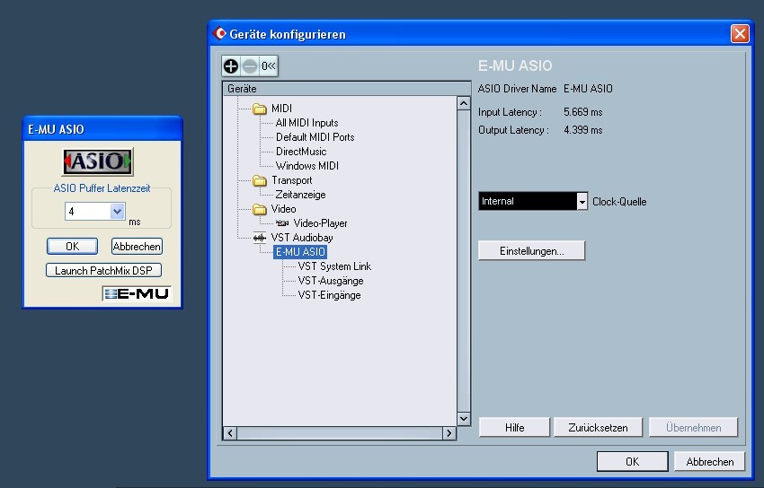764x488 pixels.
Task: Select the MIDI label in the device tree
Action: (281, 109)
